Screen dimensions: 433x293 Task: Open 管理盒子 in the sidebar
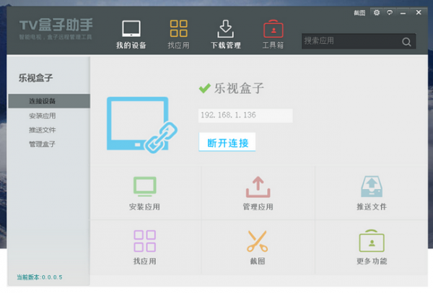43,144
